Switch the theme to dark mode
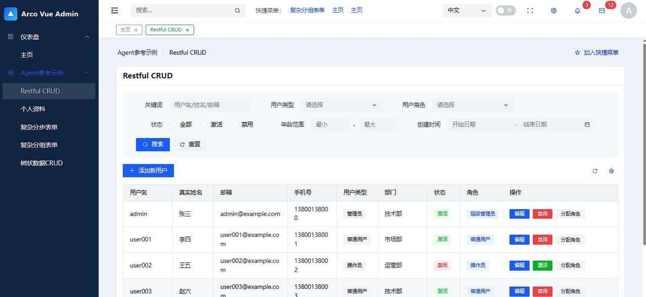The image size is (646, 297). (x=505, y=10)
